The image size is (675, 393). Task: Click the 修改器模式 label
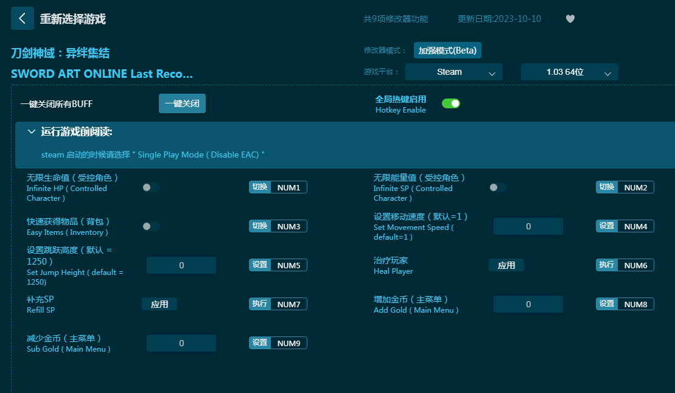(x=385, y=50)
